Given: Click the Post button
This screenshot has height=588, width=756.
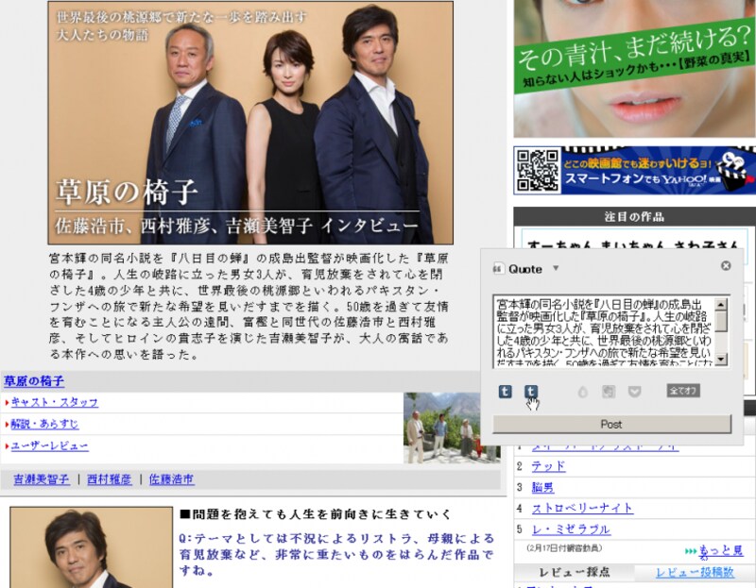Looking at the screenshot, I should coord(611,425).
